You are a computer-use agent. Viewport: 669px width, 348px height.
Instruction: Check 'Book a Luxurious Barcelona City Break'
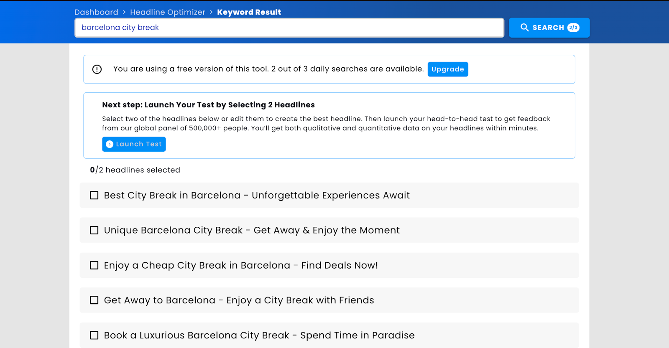tap(94, 335)
